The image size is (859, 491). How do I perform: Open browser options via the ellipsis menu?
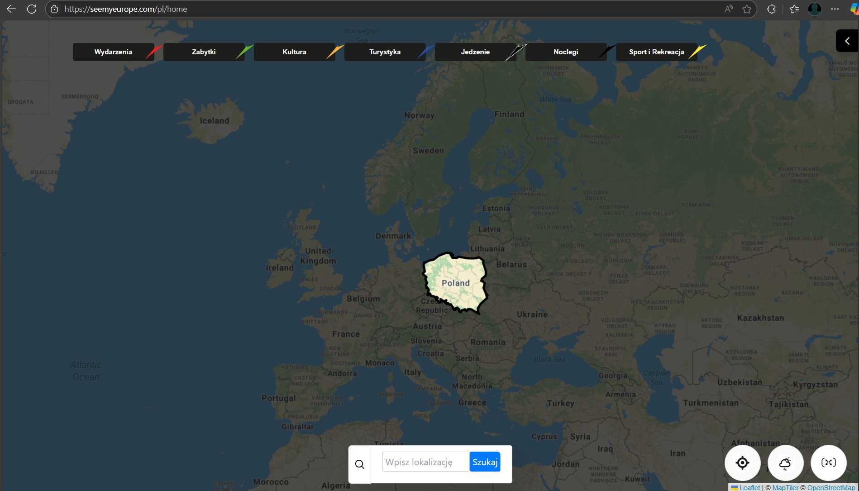coord(835,9)
